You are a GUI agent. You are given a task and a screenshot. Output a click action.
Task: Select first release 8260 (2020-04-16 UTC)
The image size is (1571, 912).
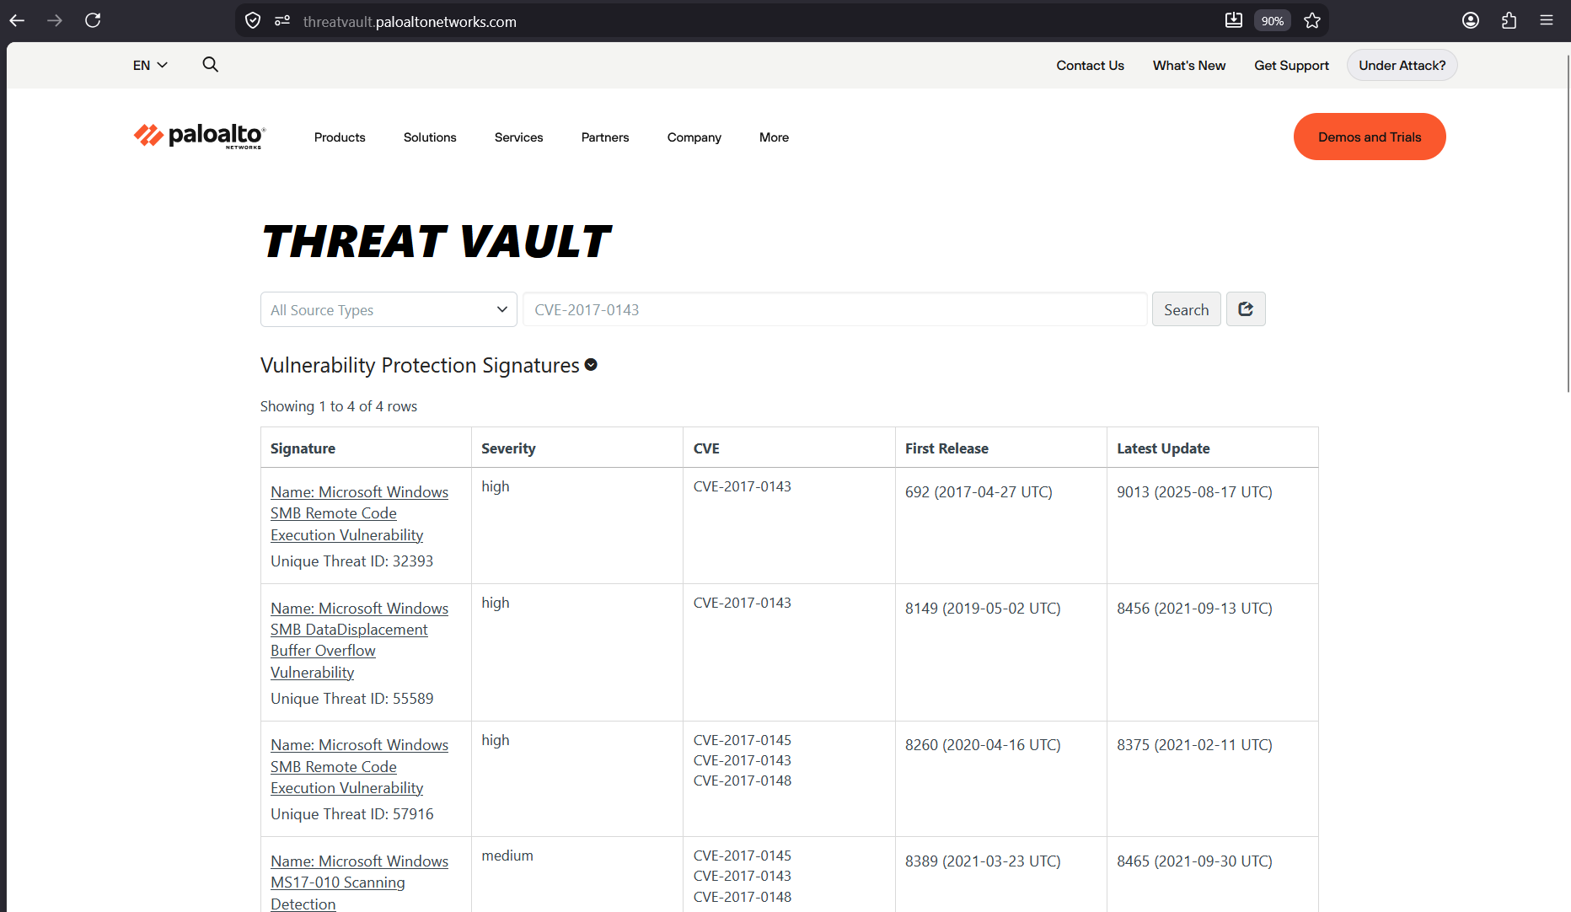coord(983,745)
